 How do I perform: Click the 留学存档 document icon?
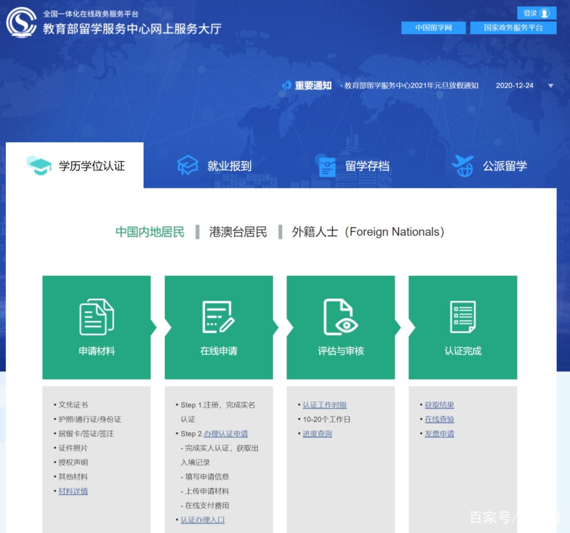tap(327, 166)
